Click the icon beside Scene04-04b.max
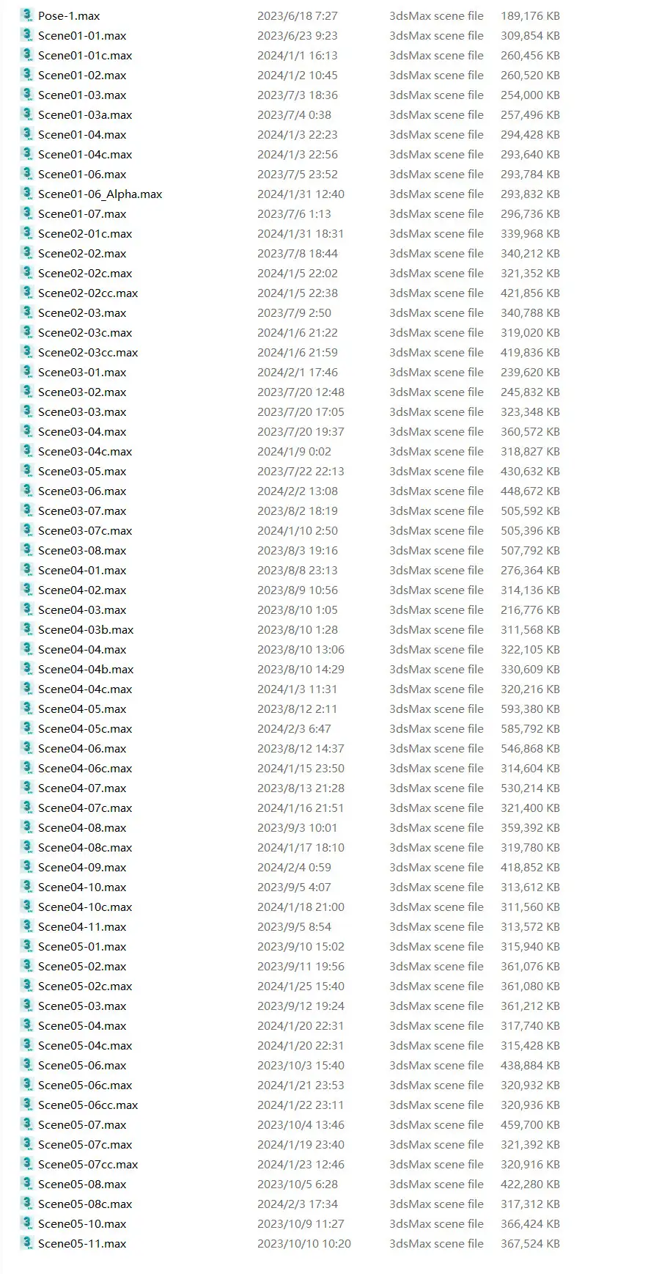Image resolution: width=670 pixels, height=1274 pixels. (x=27, y=669)
